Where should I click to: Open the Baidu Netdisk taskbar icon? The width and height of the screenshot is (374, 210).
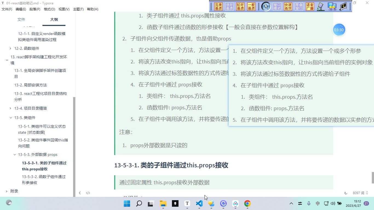(x=235, y=203)
